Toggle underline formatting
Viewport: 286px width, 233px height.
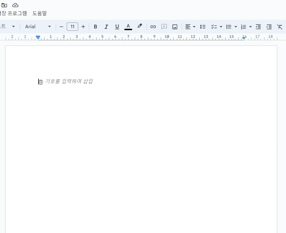click(117, 27)
